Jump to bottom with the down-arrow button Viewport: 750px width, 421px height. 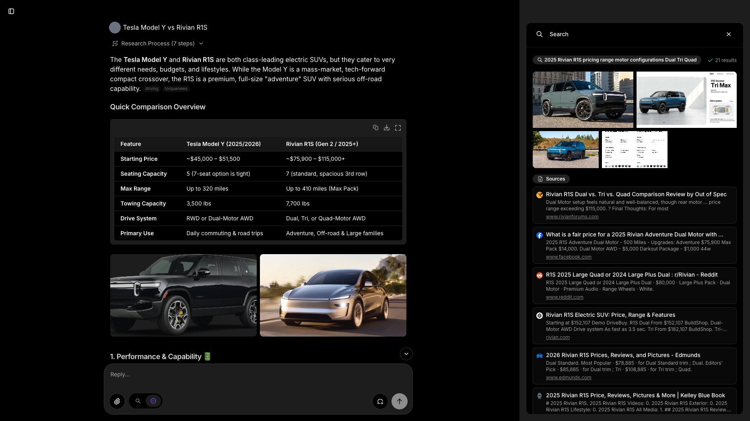click(406, 354)
